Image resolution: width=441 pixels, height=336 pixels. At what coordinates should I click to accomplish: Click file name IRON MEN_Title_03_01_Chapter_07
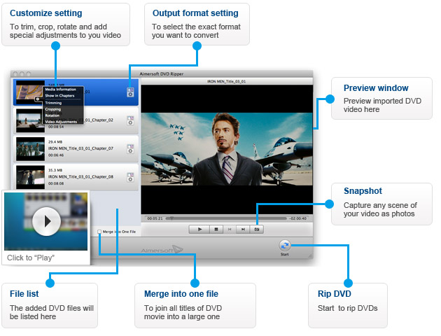(80, 148)
